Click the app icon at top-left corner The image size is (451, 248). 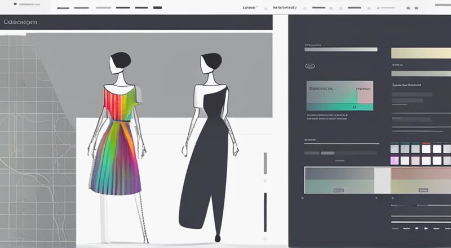pyautogui.click(x=7, y=3)
